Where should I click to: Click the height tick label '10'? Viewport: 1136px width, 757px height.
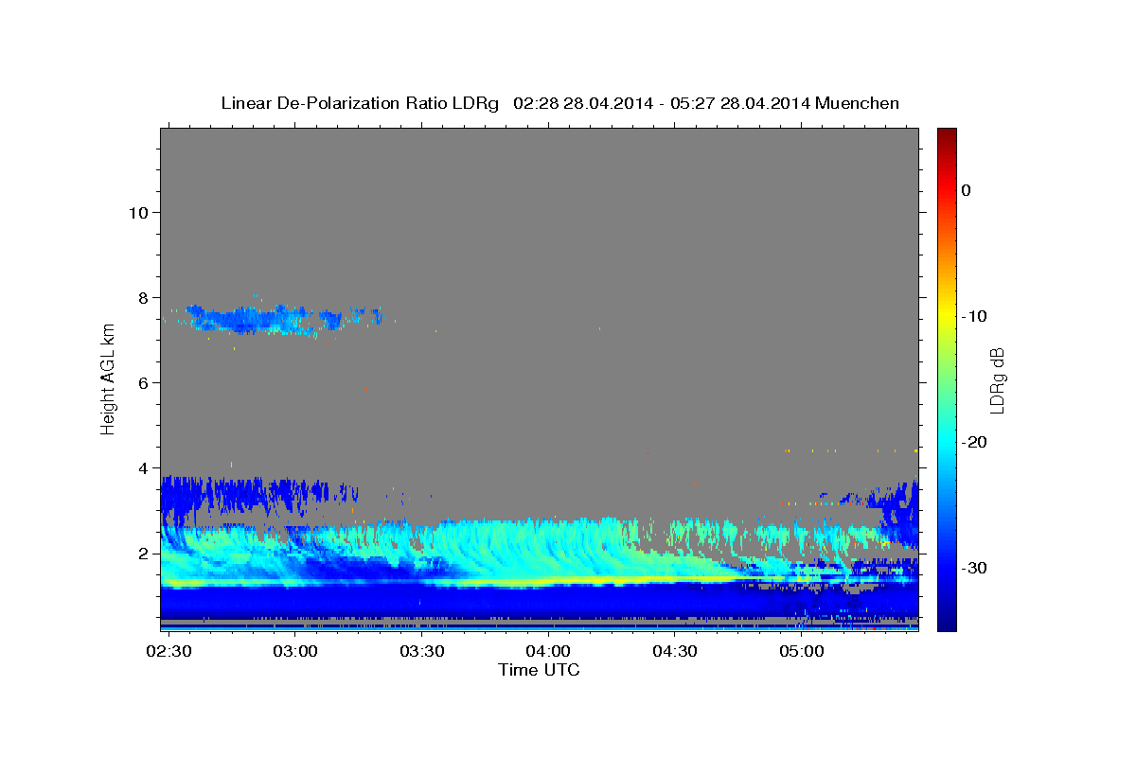tap(138, 212)
